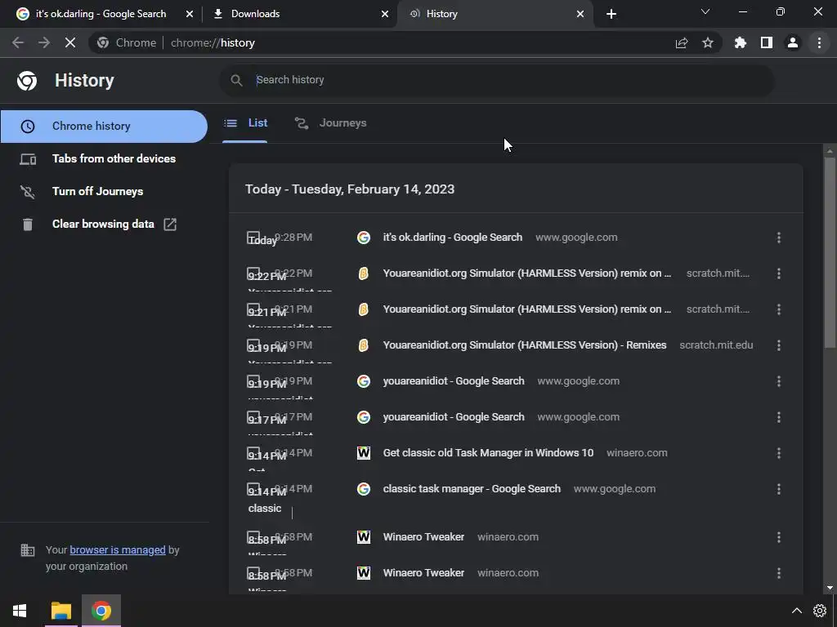Open Youareanidiot.org Simulator Remixes link
Viewport: 837px width, 627px height.
coord(525,345)
